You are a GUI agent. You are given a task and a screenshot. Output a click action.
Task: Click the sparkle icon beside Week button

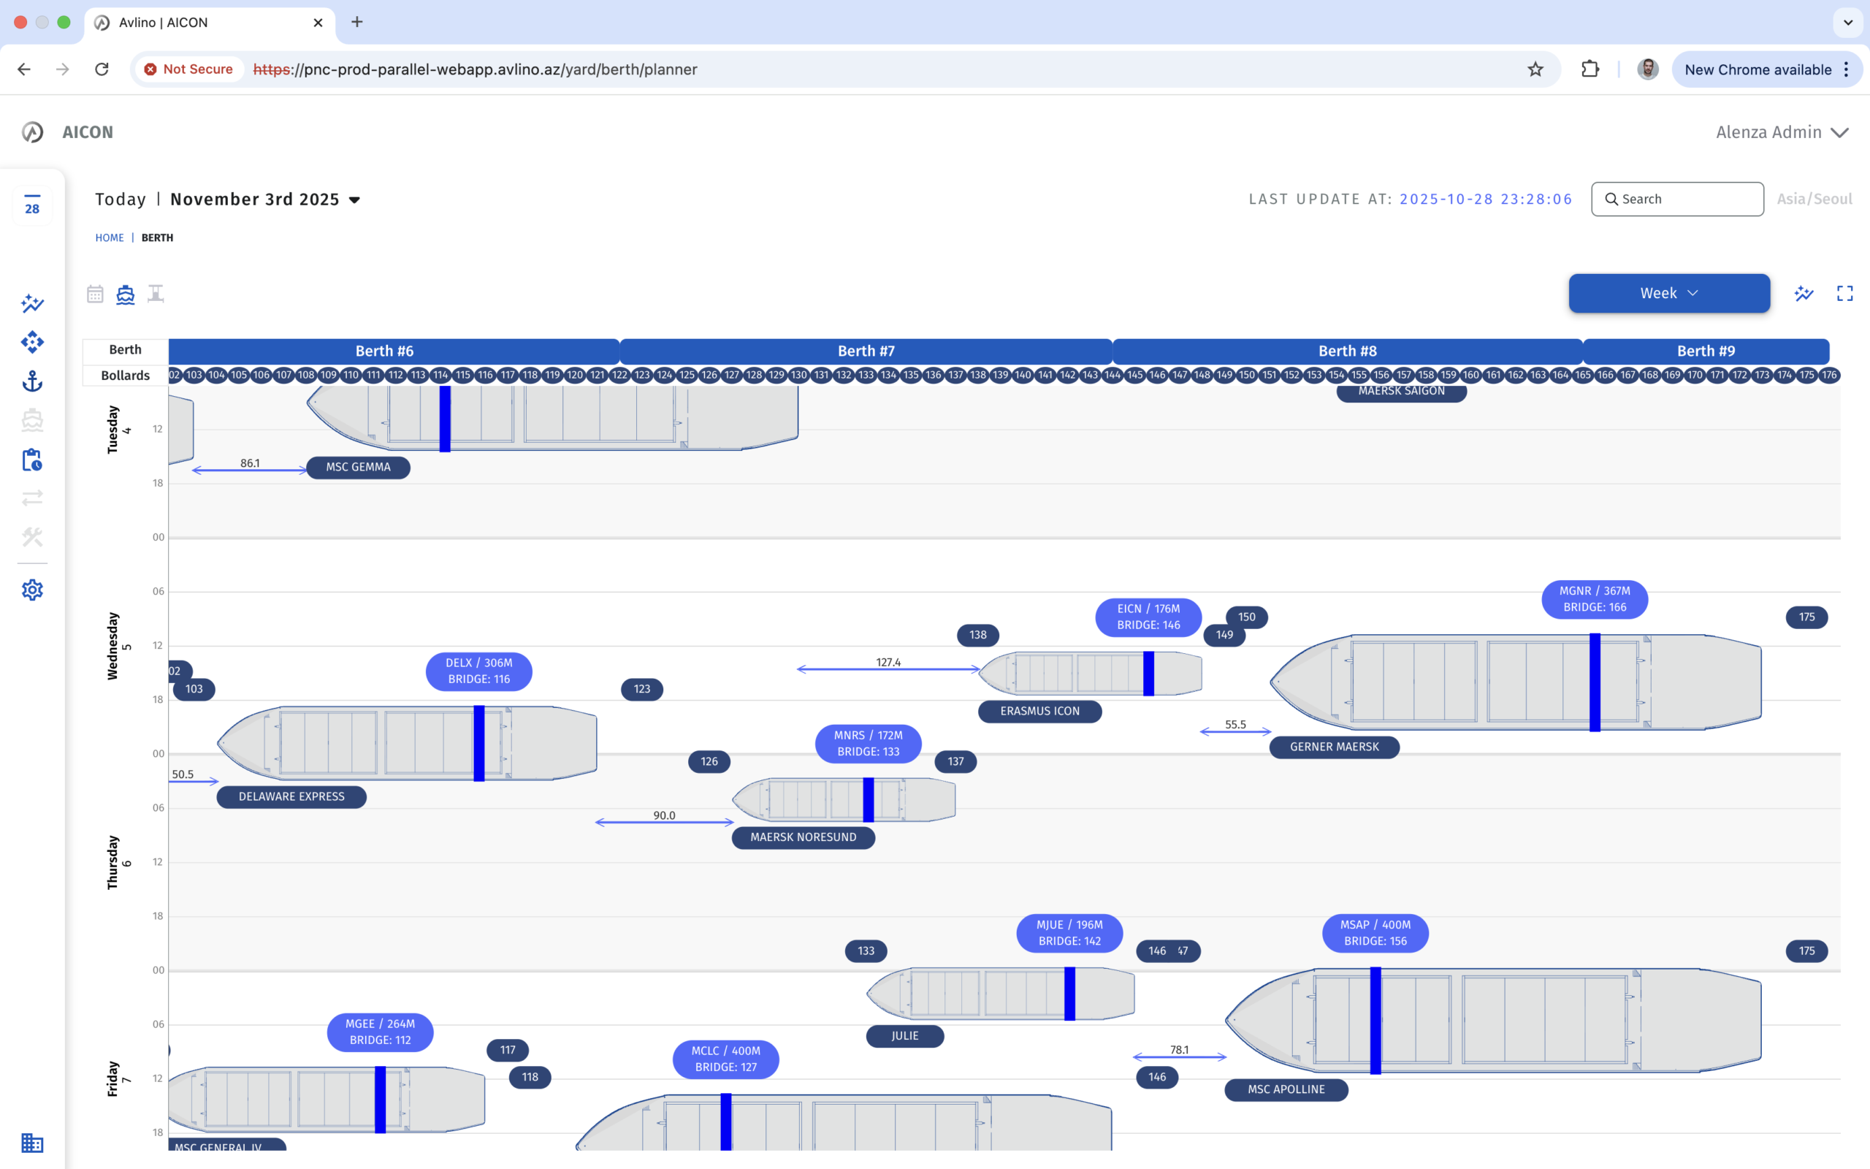(1804, 294)
